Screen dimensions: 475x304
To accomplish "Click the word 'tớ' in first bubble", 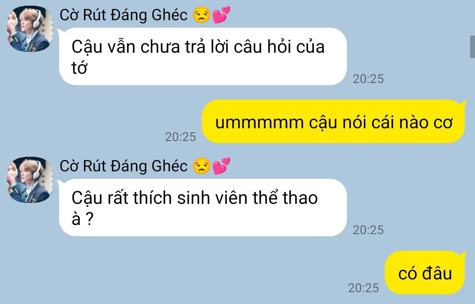I will tap(79, 68).
